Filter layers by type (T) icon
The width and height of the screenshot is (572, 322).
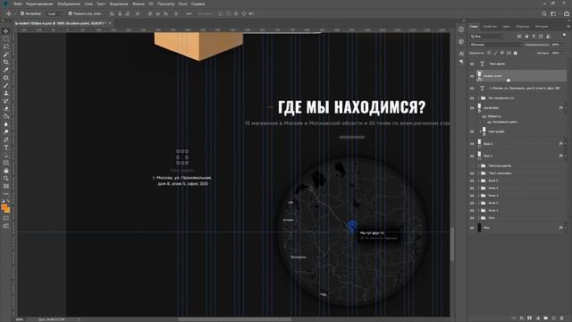pyautogui.click(x=534, y=36)
